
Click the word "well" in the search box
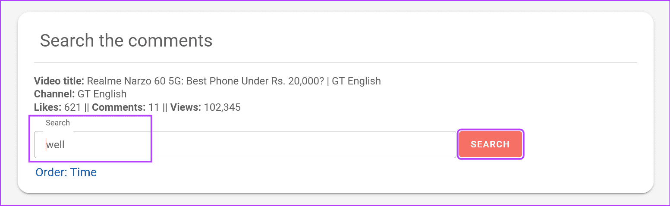(x=56, y=145)
